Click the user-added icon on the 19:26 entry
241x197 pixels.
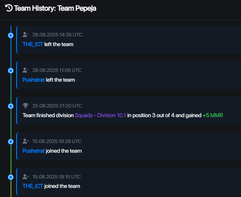tap(26, 141)
